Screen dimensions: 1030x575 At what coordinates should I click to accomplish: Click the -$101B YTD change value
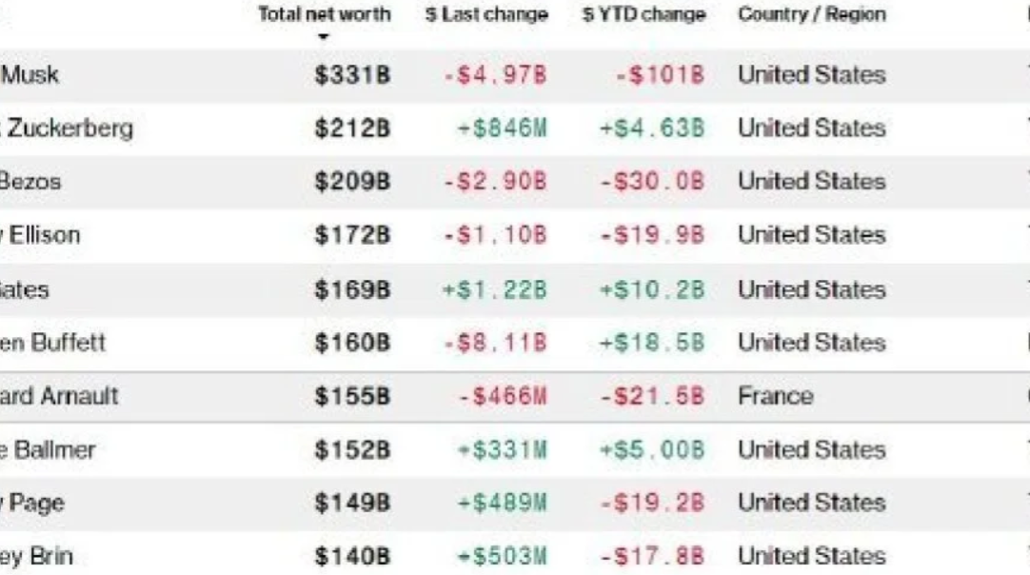(x=661, y=75)
